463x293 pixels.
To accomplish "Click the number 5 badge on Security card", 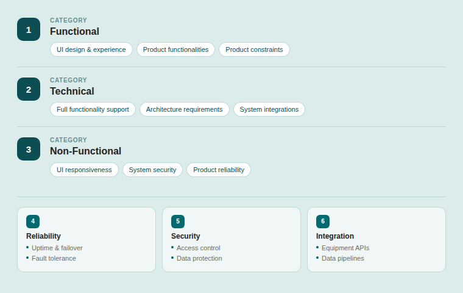I will 178,222.
